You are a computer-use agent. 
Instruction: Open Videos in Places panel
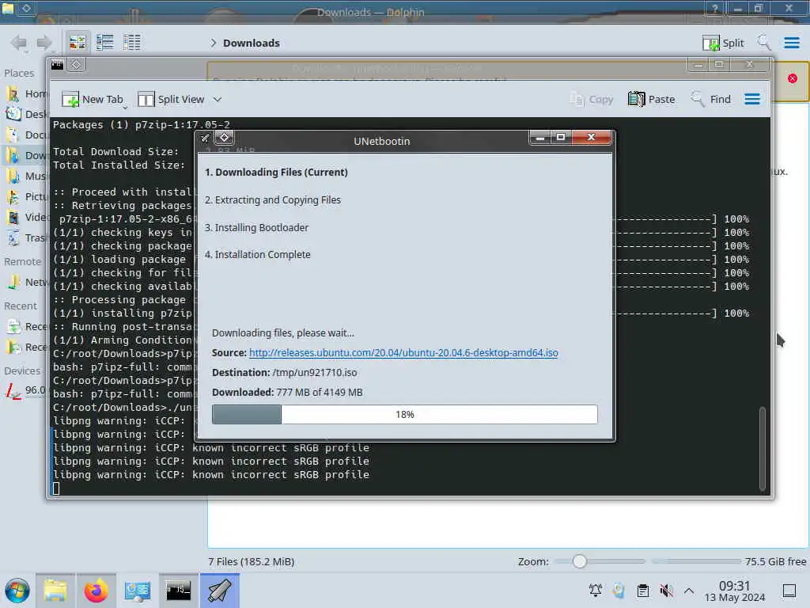[26, 217]
